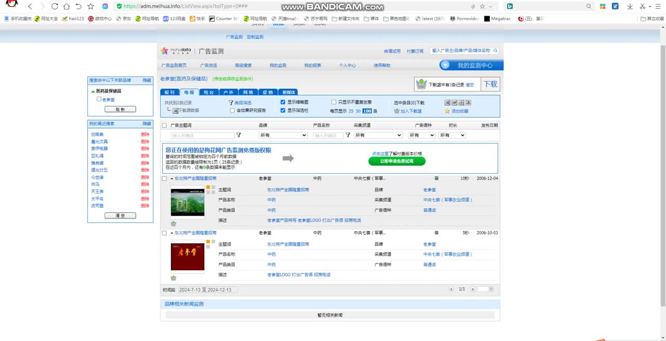Screen dimensions: 666x341
Task: Click the 清空 button under recent searches
Action: [120, 215]
